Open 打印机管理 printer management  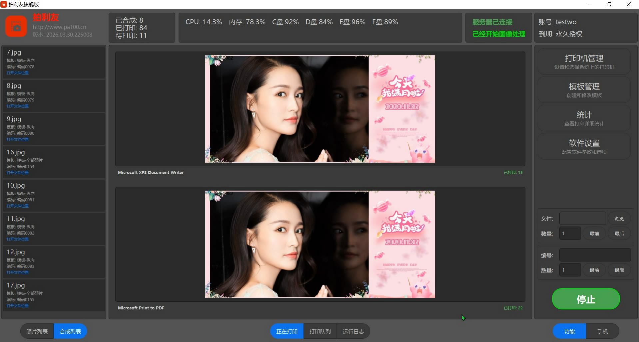tap(584, 62)
